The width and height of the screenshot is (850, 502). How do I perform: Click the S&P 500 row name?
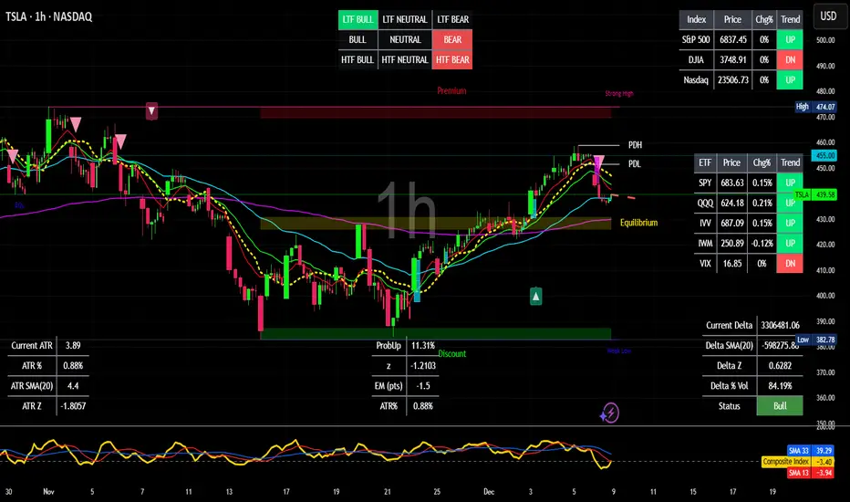[696, 39]
